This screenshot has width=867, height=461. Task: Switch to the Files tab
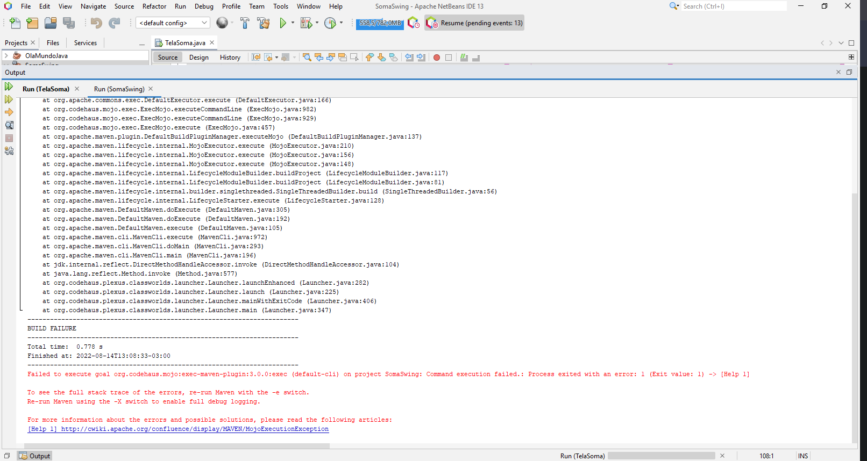click(53, 43)
